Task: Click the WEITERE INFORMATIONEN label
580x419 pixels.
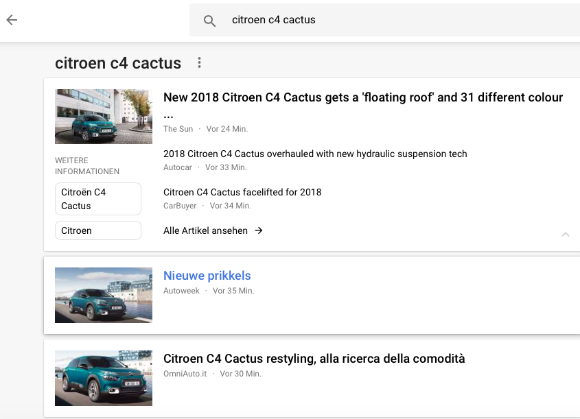Action: click(x=87, y=166)
